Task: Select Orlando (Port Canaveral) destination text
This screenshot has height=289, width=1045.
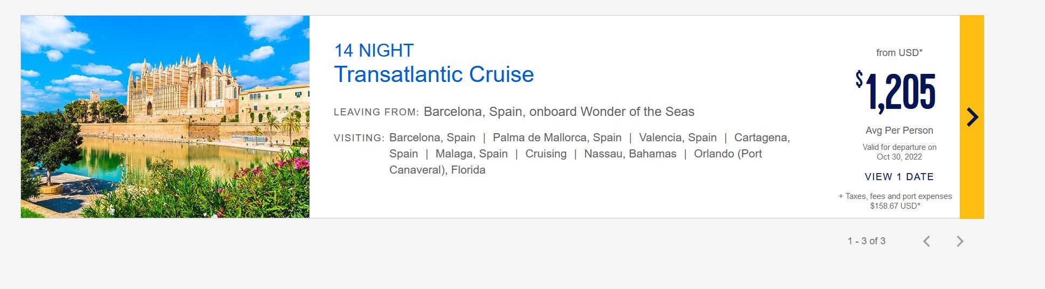Action: click(576, 162)
